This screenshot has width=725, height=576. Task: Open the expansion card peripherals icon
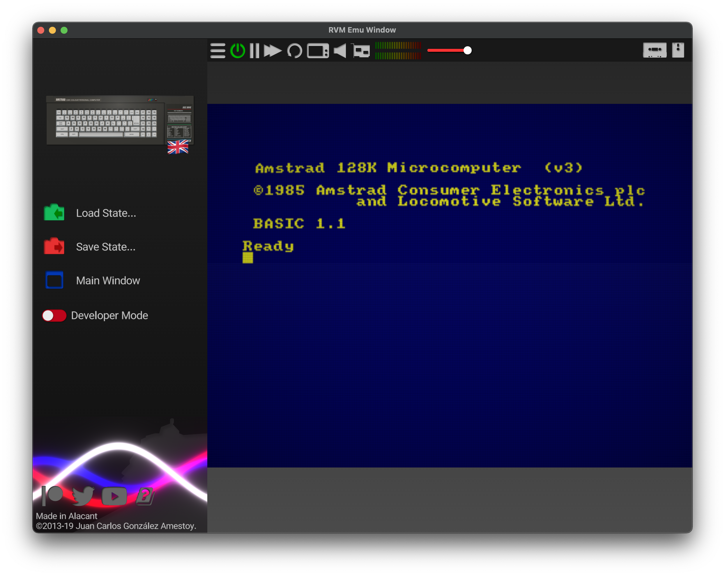pyautogui.click(x=362, y=51)
